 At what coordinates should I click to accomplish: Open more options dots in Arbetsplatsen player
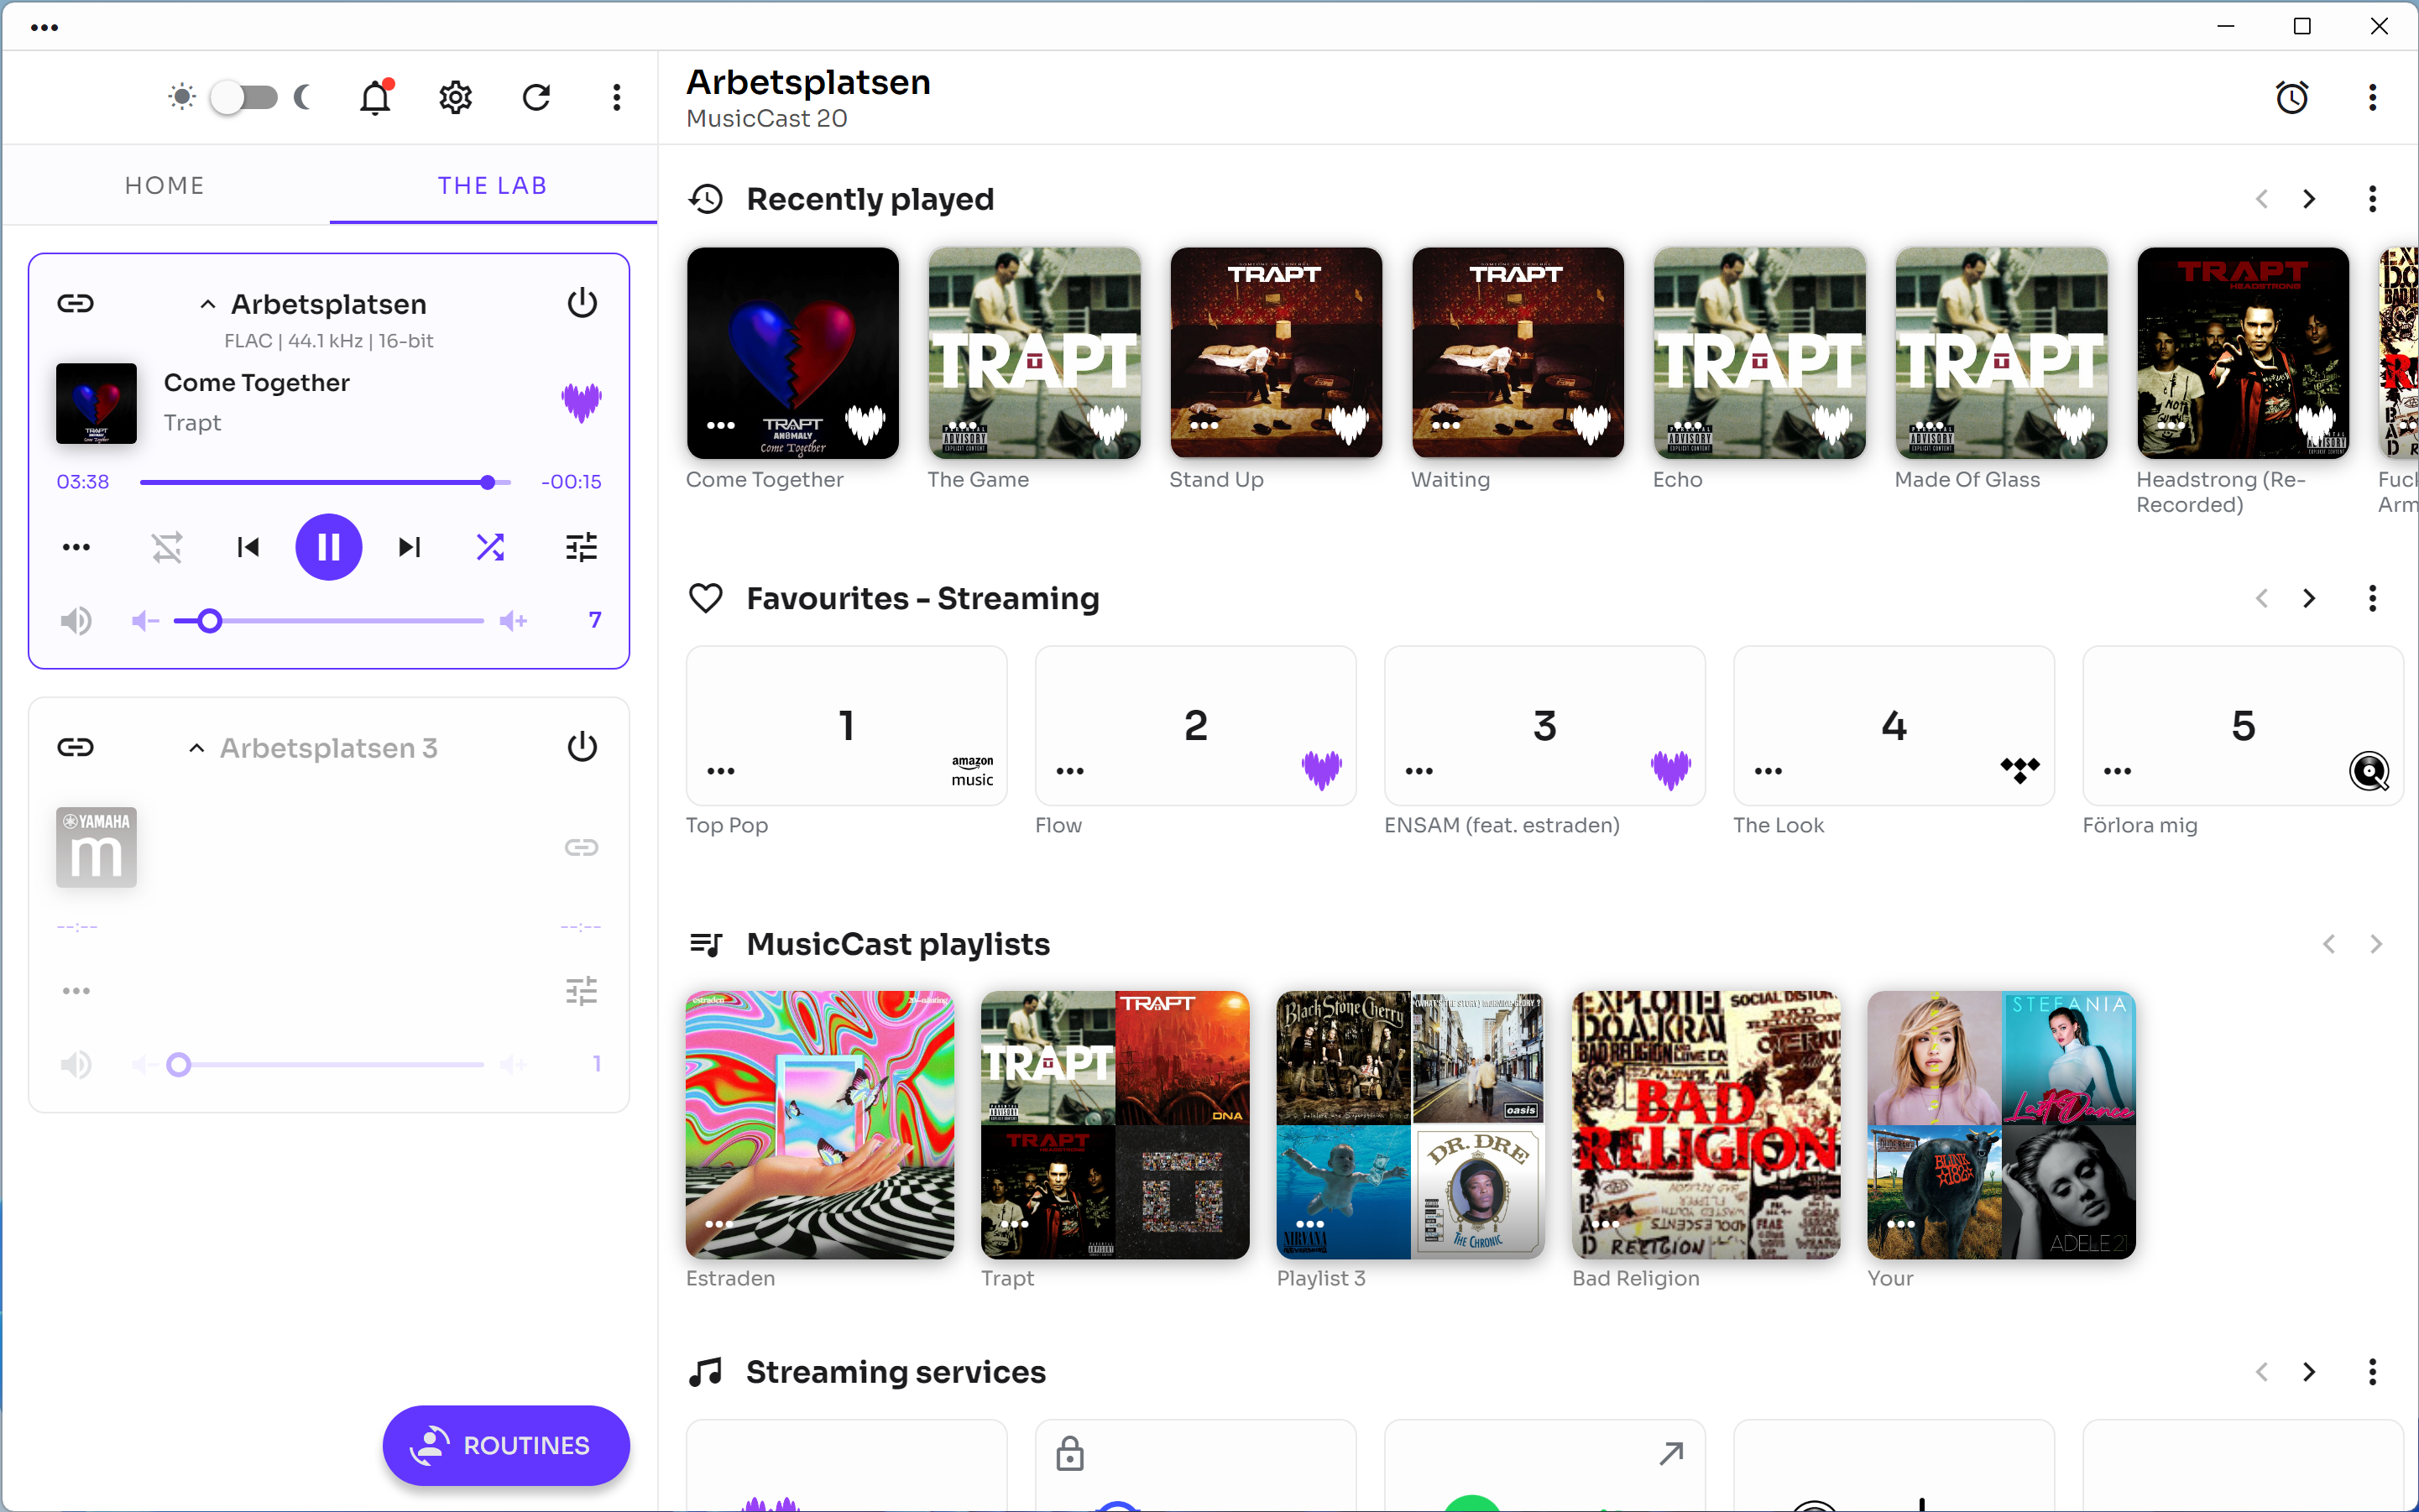tap(76, 547)
